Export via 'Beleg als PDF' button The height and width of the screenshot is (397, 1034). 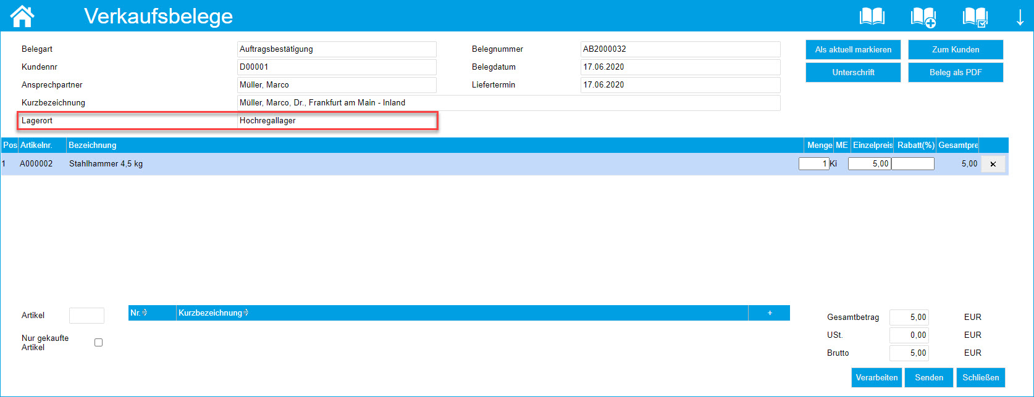955,73
